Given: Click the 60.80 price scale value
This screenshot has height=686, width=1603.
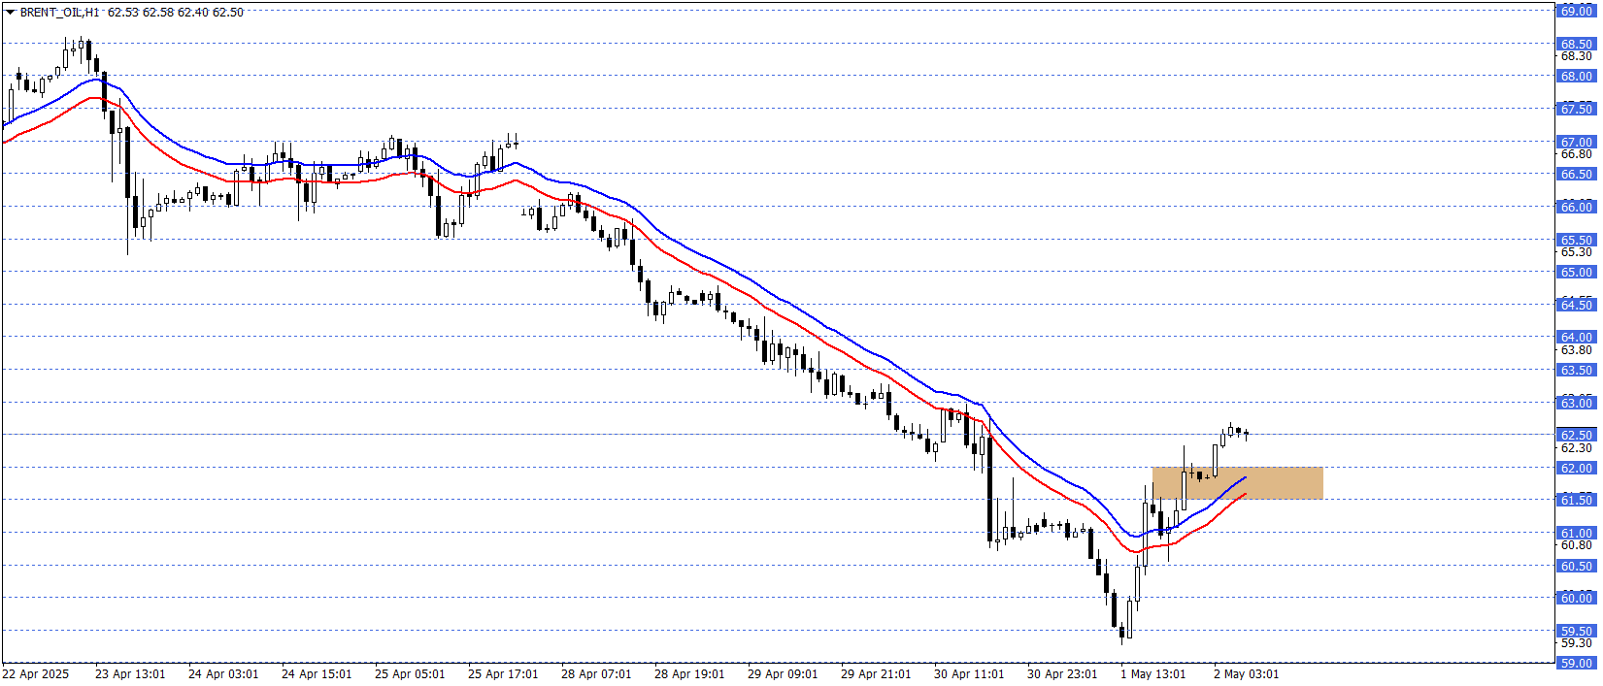Looking at the screenshot, I should (1576, 545).
